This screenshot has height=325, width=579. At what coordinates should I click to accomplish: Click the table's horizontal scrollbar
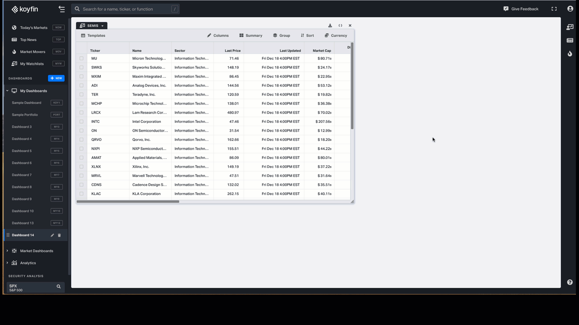pos(128,201)
